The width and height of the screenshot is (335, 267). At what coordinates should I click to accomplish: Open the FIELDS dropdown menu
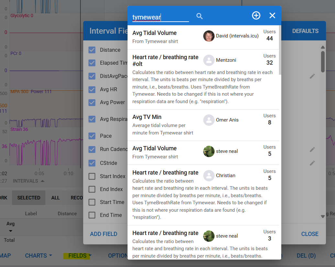(80, 256)
